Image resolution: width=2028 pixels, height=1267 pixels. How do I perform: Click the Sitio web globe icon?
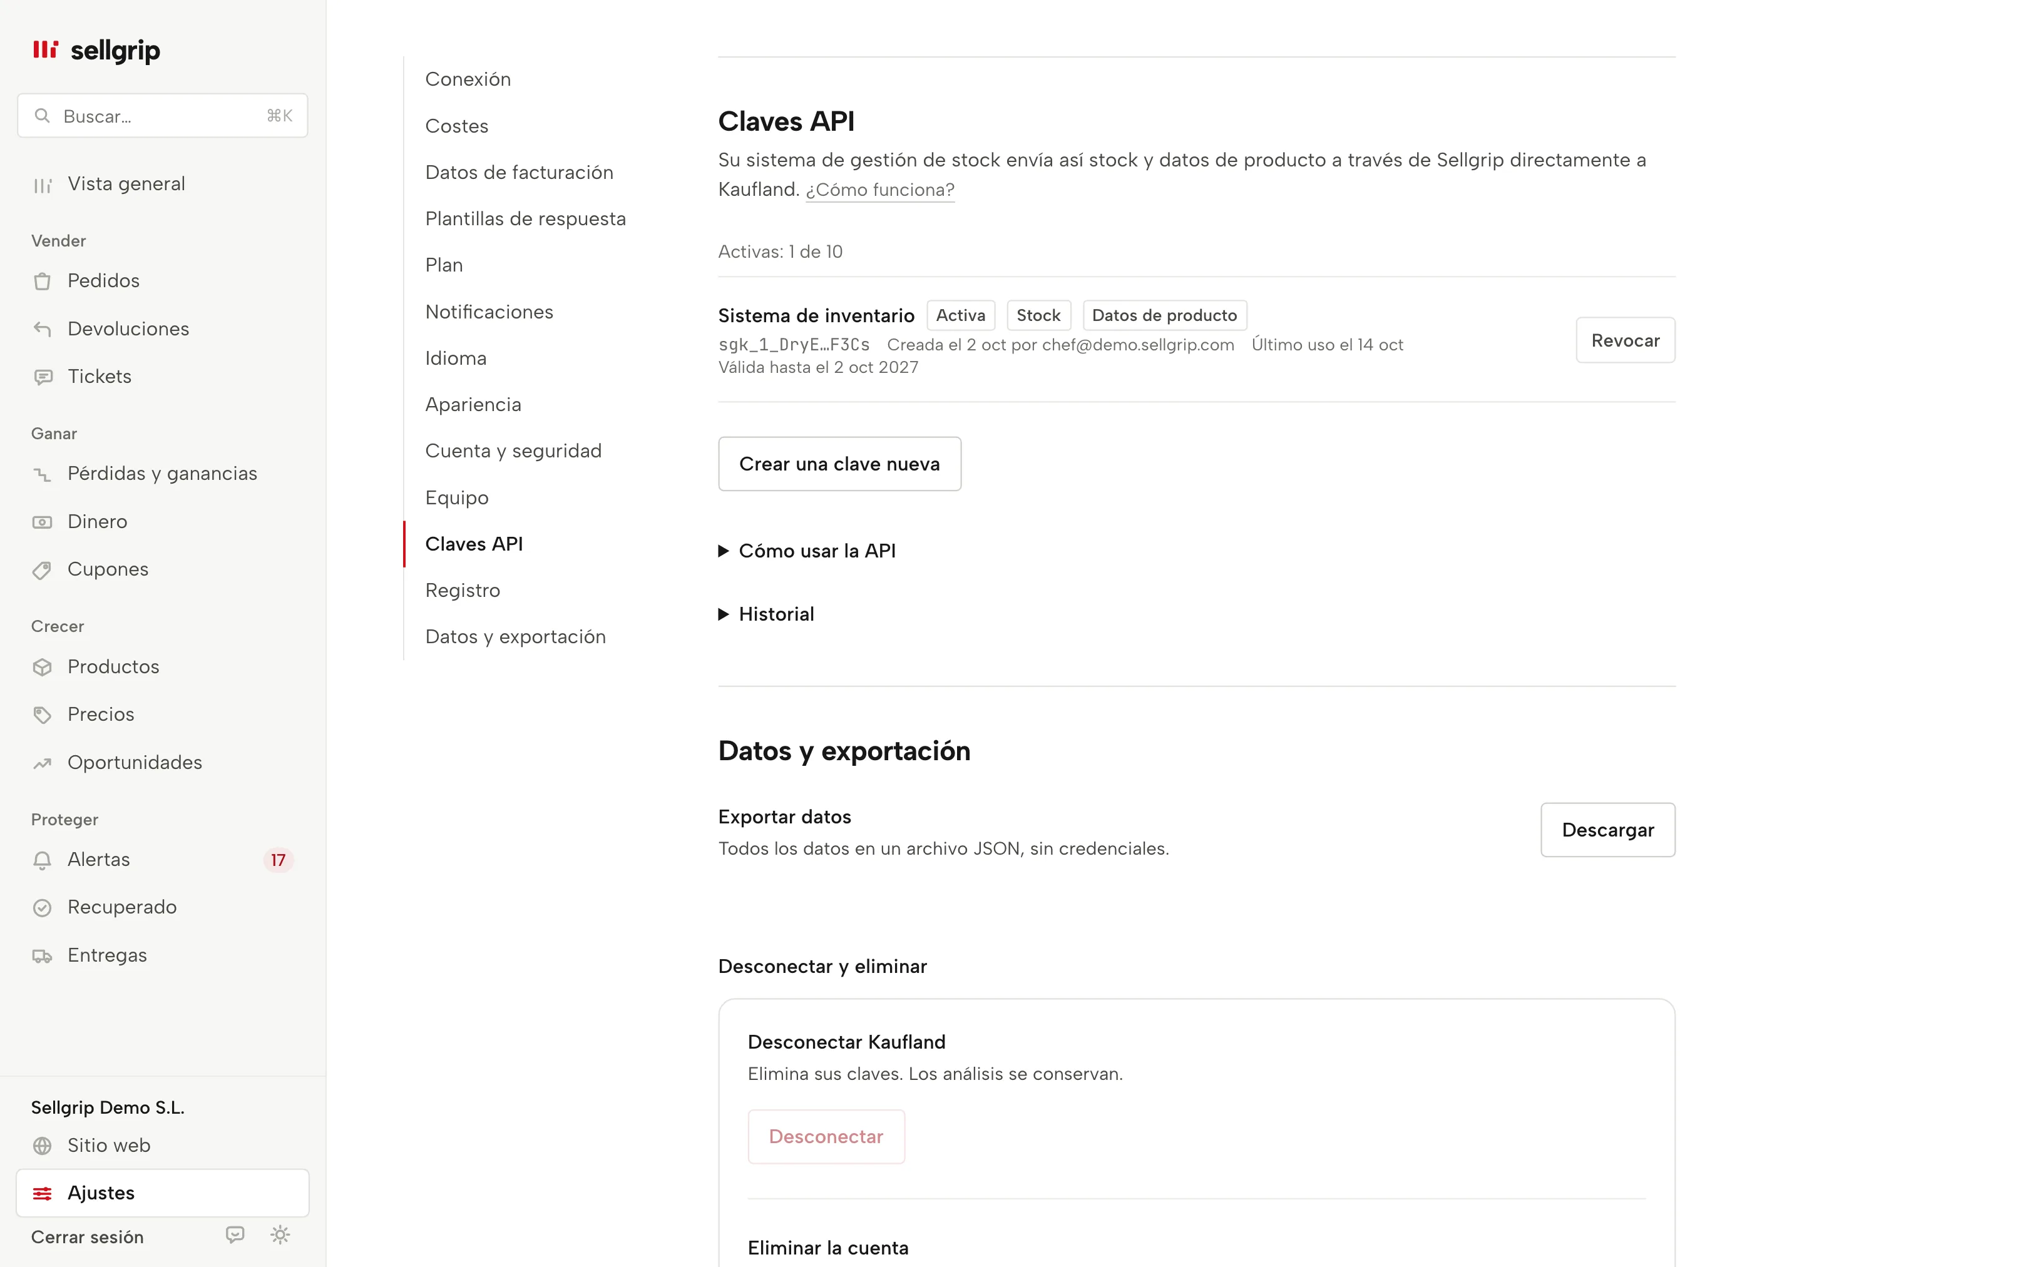pyautogui.click(x=42, y=1146)
